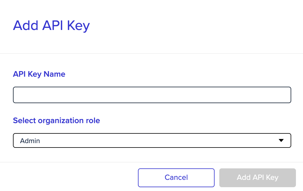Focus the API Key Name text field
Screen dimensions: 303x191
[x=152, y=95]
